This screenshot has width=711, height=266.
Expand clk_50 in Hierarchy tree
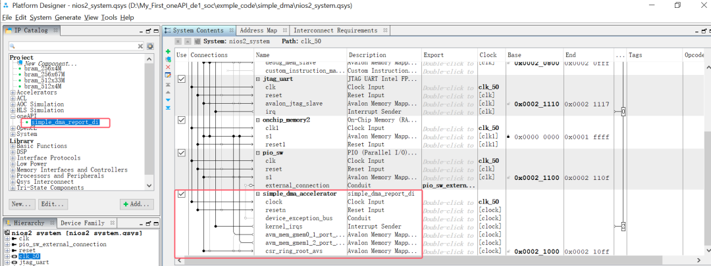coord(7,257)
